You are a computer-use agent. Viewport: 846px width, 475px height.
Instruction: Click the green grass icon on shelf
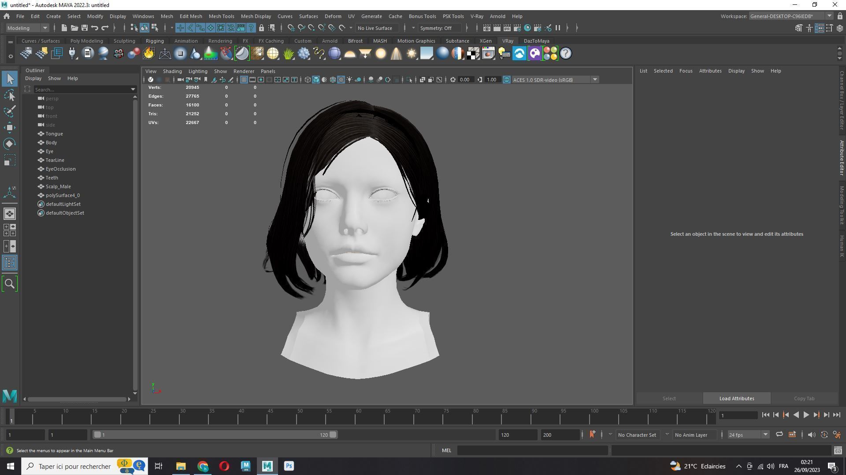click(288, 54)
